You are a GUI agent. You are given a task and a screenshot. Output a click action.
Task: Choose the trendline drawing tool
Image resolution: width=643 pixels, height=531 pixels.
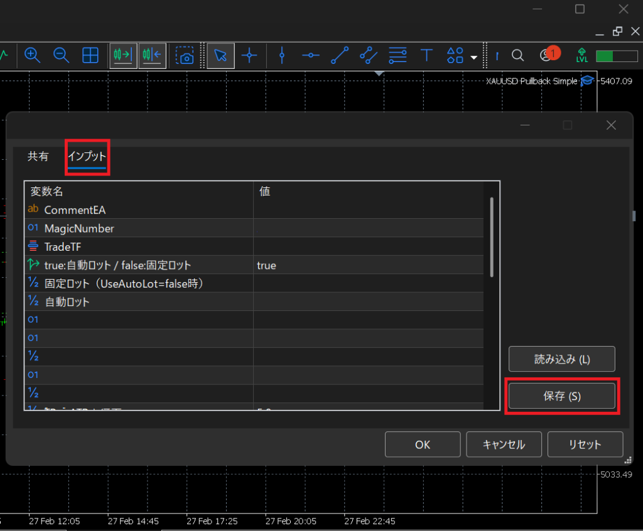340,55
